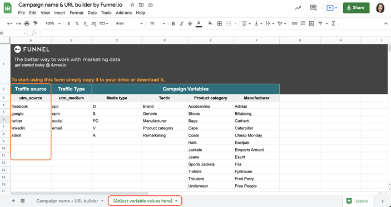The image size is (391, 207).
Task: Open vertical align dropdown
Action: [x=258, y=24]
